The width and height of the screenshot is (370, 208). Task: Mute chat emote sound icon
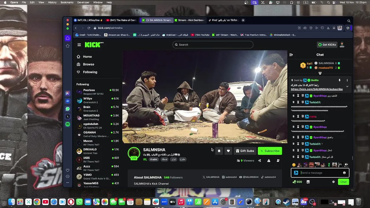coord(346,165)
